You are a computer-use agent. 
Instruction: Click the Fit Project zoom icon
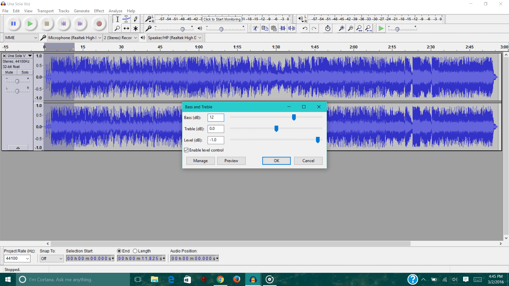pyautogui.click(x=368, y=28)
